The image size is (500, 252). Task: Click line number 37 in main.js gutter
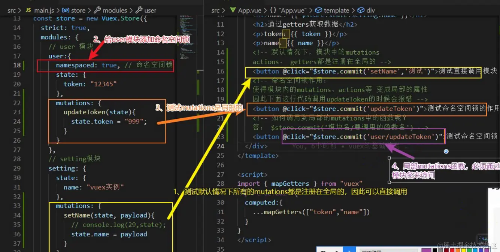[x=17, y=243]
